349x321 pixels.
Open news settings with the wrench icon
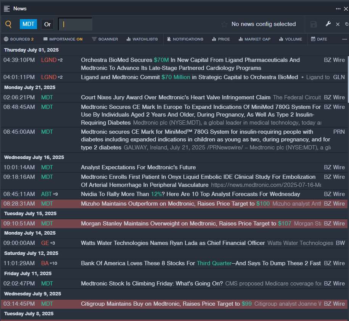(x=328, y=24)
